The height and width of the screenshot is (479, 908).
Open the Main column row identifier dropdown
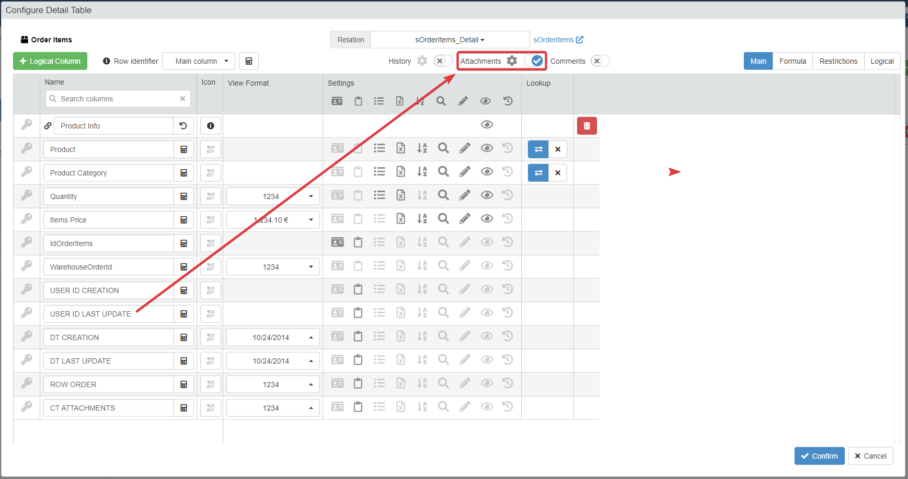[199, 61]
